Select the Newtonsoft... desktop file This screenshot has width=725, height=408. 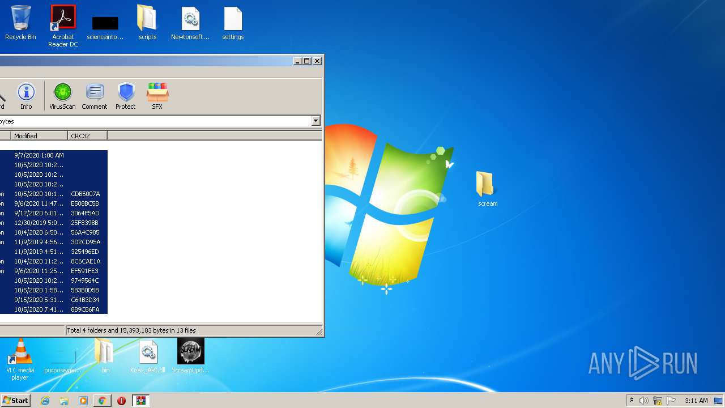pyautogui.click(x=190, y=23)
